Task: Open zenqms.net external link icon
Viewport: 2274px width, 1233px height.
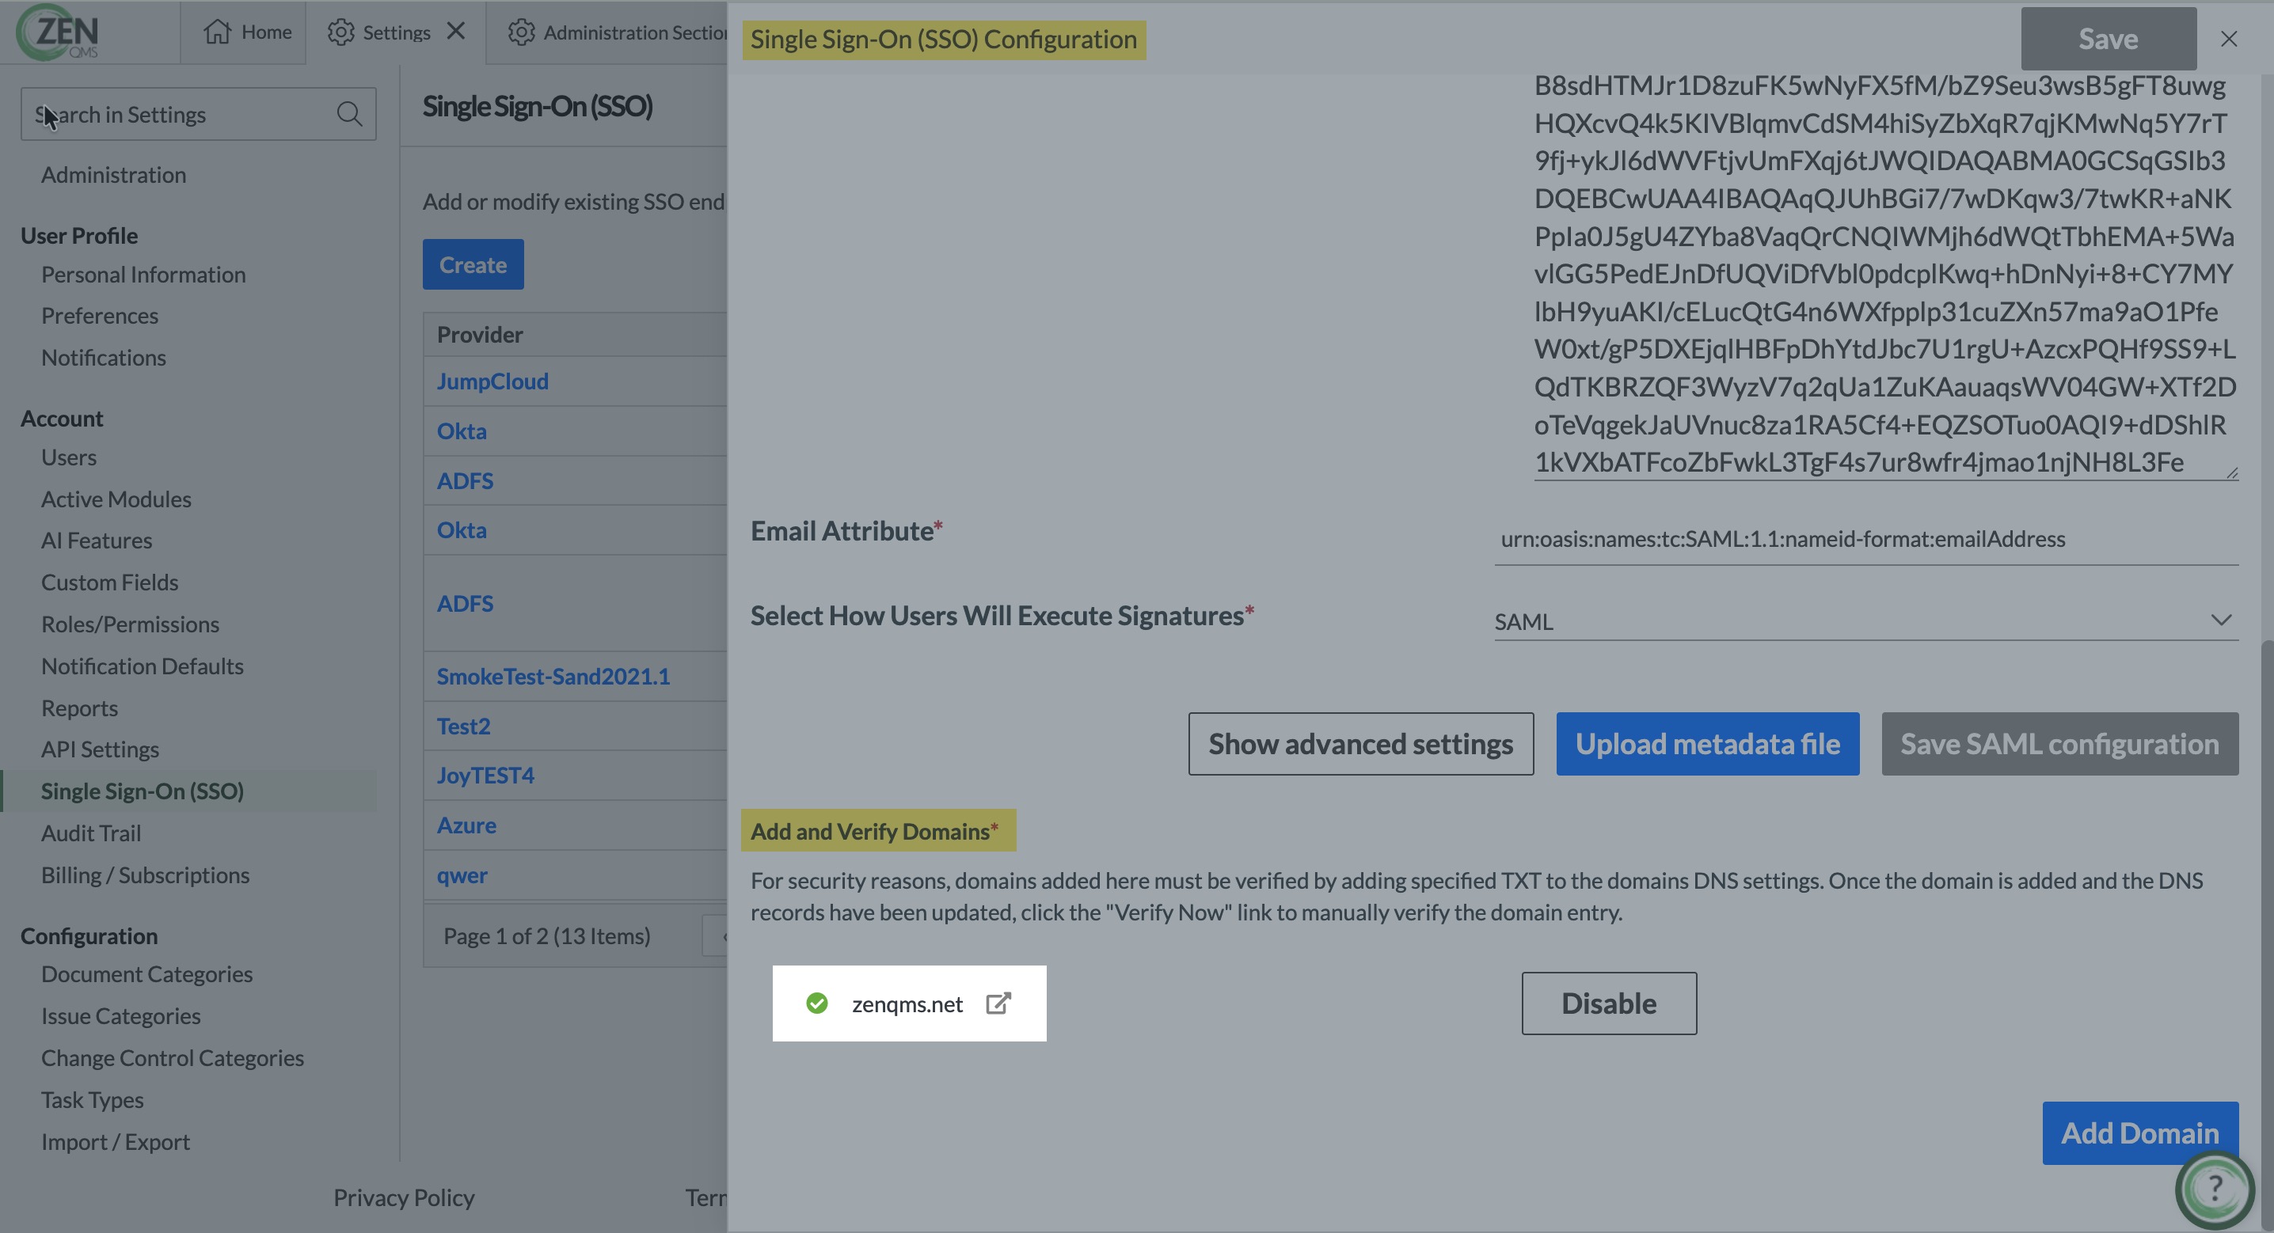Action: click(x=998, y=1003)
